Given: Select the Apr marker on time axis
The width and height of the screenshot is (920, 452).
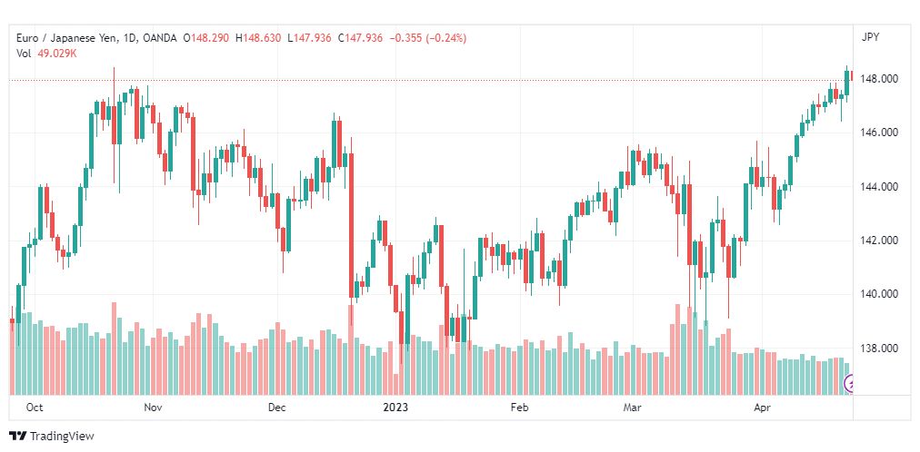Looking at the screenshot, I should coord(762,408).
